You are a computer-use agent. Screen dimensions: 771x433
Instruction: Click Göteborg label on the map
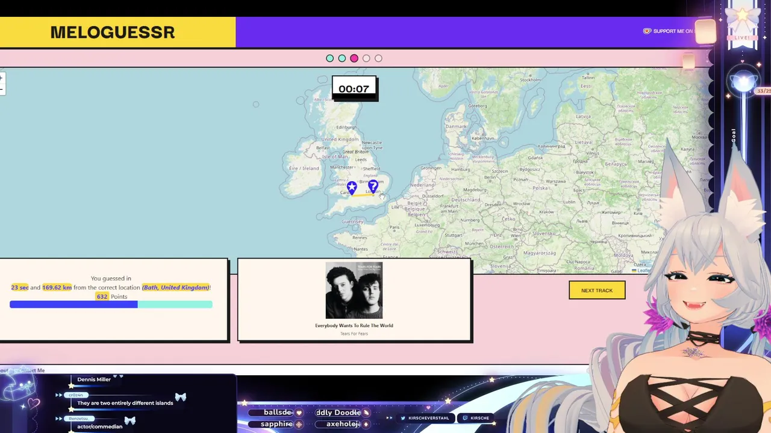pyautogui.click(x=478, y=105)
